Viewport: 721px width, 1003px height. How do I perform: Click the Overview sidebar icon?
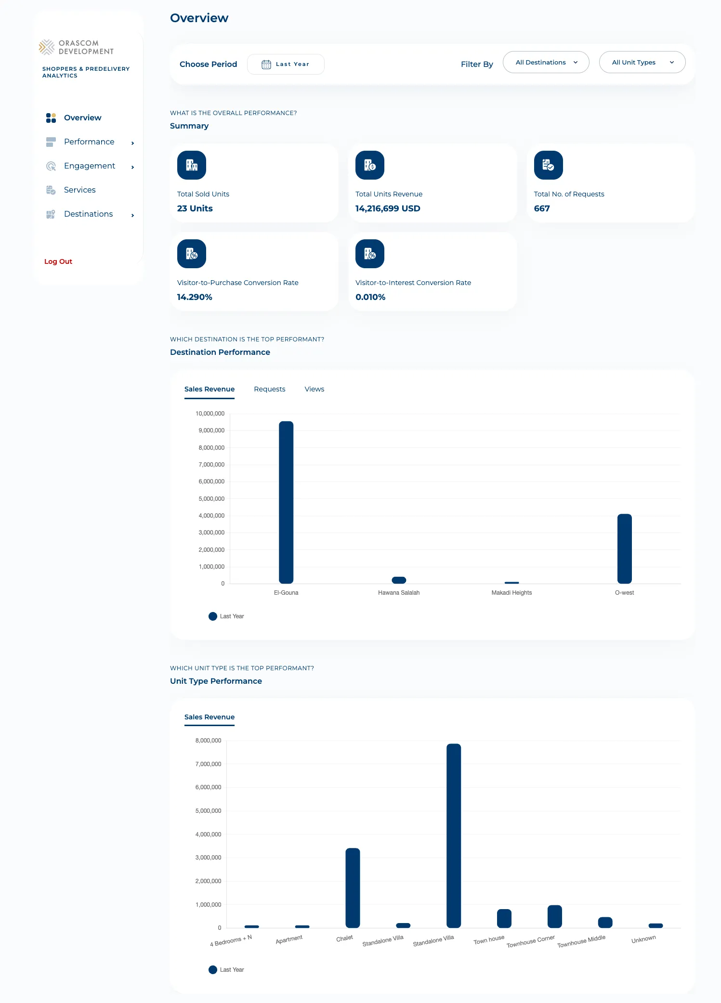[51, 118]
